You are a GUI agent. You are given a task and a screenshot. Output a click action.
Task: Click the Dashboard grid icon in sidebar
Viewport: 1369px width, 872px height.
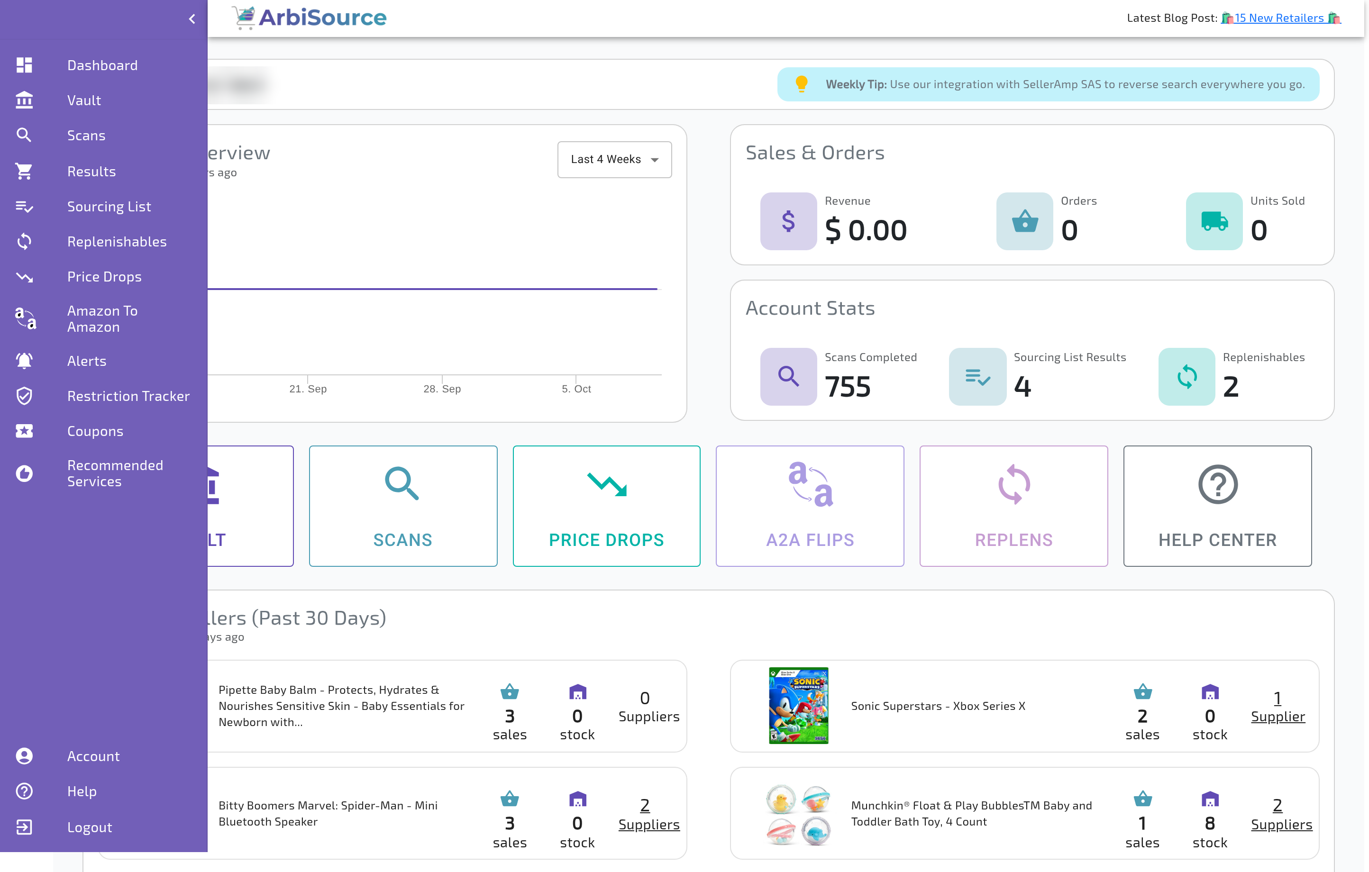click(x=24, y=65)
